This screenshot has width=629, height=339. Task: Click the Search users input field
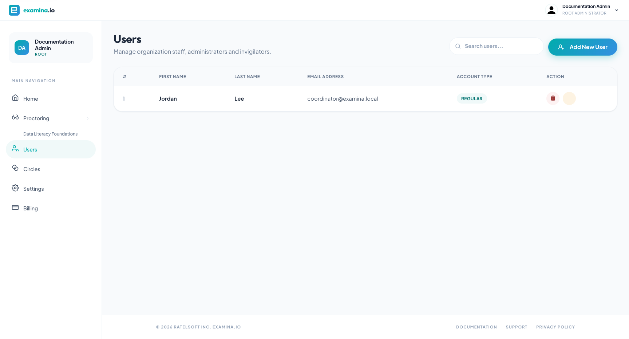point(496,46)
